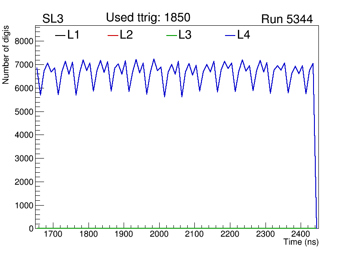Click the 'Used ttrig: 1850' title
Viewport: 354px width, 254px height.
pos(148,18)
